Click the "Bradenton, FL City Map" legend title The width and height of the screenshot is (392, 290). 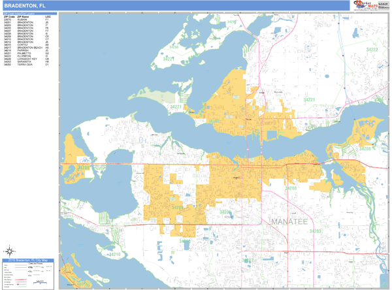[x=28, y=260]
